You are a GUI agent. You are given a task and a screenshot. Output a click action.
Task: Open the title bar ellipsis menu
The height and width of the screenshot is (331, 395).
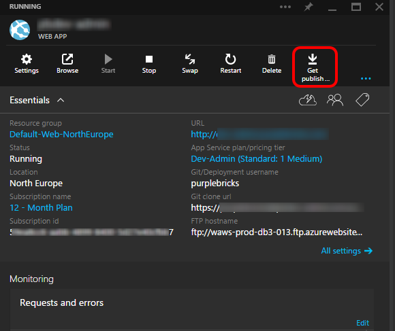[x=285, y=7]
